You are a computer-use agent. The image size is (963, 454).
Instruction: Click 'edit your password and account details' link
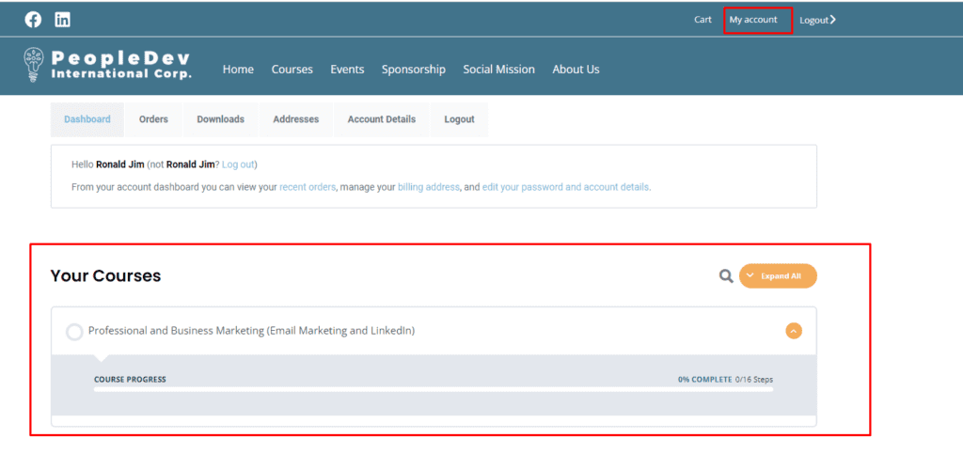(x=565, y=187)
